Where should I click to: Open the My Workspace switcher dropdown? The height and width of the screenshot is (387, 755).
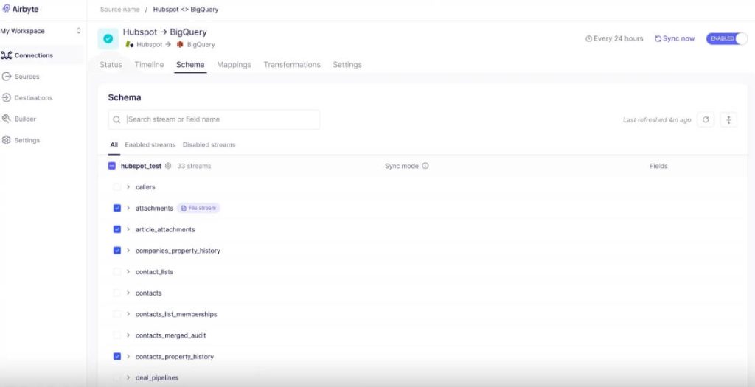click(x=41, y=31)
